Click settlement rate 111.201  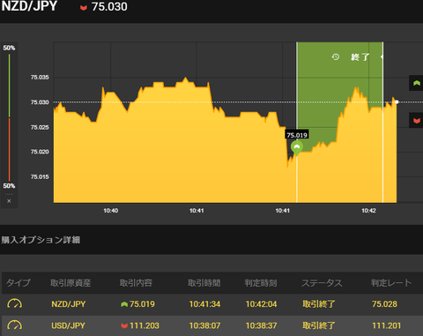tap(386, 325)
